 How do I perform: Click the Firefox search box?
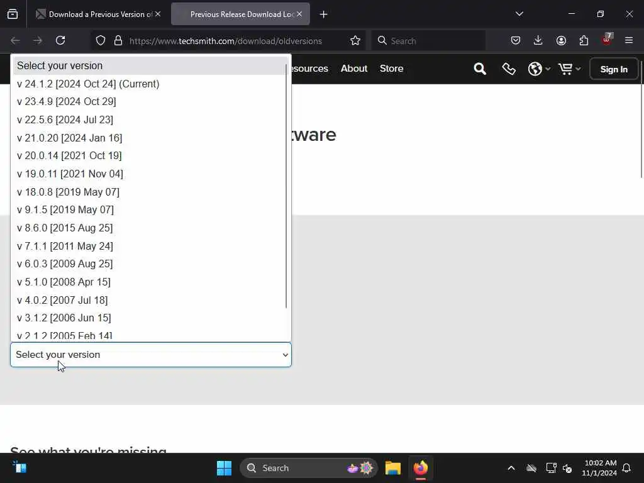pyautogui.click(x=429, y=41)
